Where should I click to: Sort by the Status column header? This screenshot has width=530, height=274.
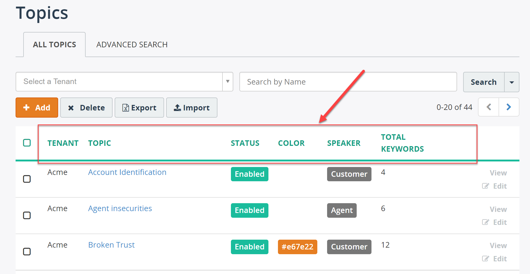tap(245, 143)
